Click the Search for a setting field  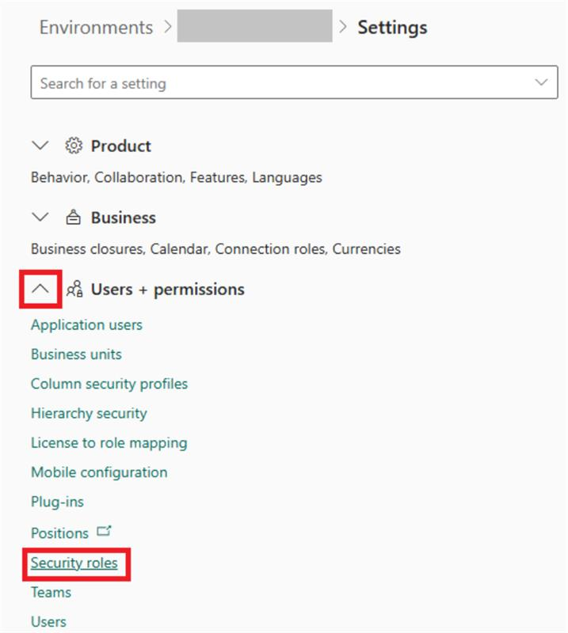pos(277,82)
